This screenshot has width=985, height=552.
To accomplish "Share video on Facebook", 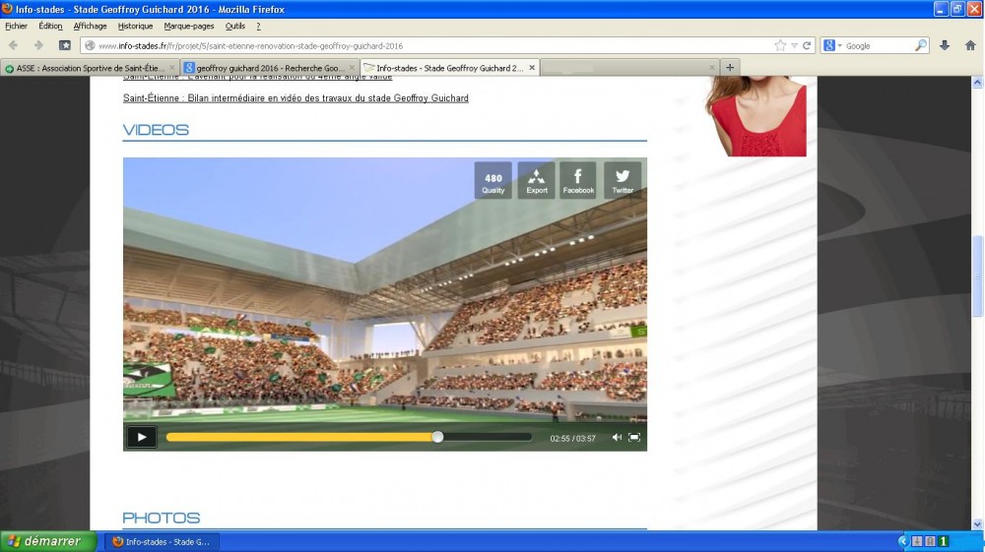I will pos(578,181).
